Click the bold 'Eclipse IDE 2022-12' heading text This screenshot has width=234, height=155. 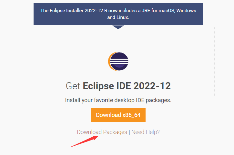[127, 86]
